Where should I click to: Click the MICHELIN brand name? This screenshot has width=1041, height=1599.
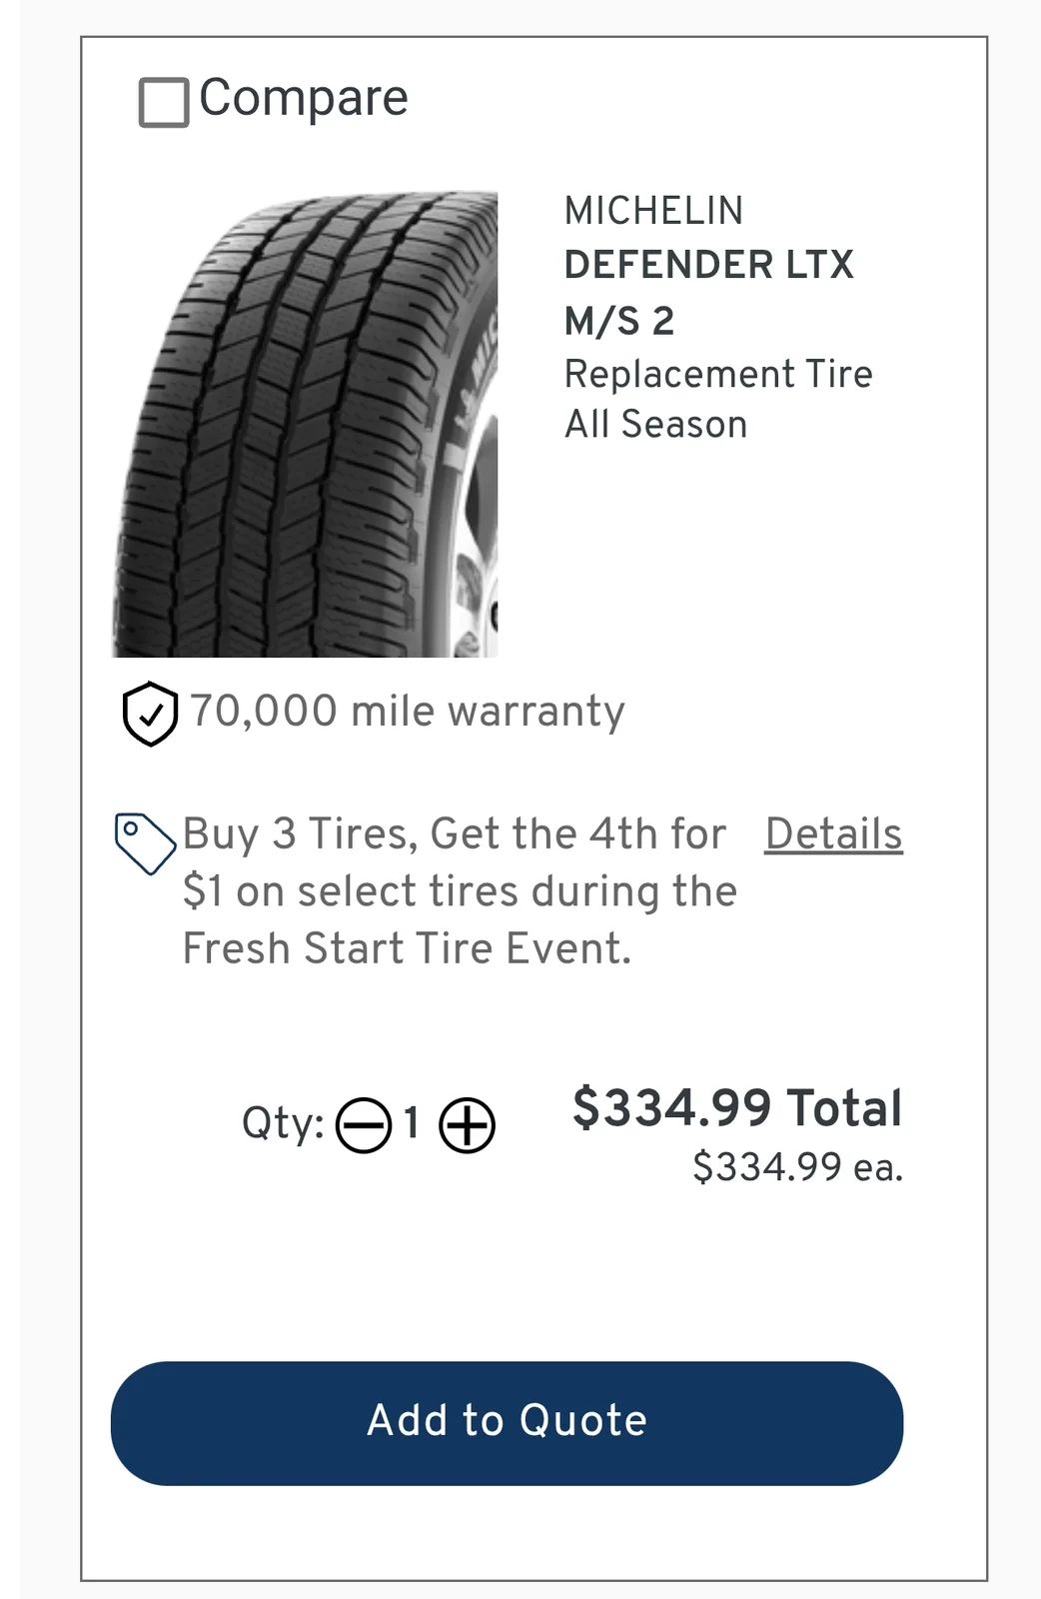tap(653, 211)
